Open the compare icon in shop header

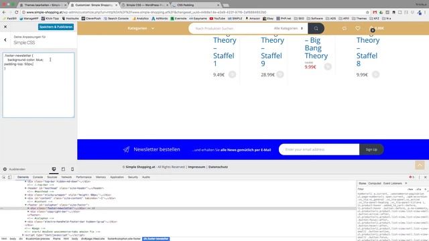(345, 28)
